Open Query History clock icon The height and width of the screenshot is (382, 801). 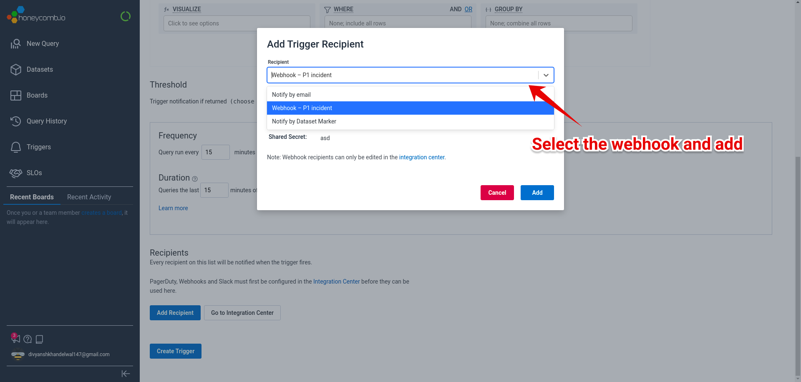tap(16, 121)
